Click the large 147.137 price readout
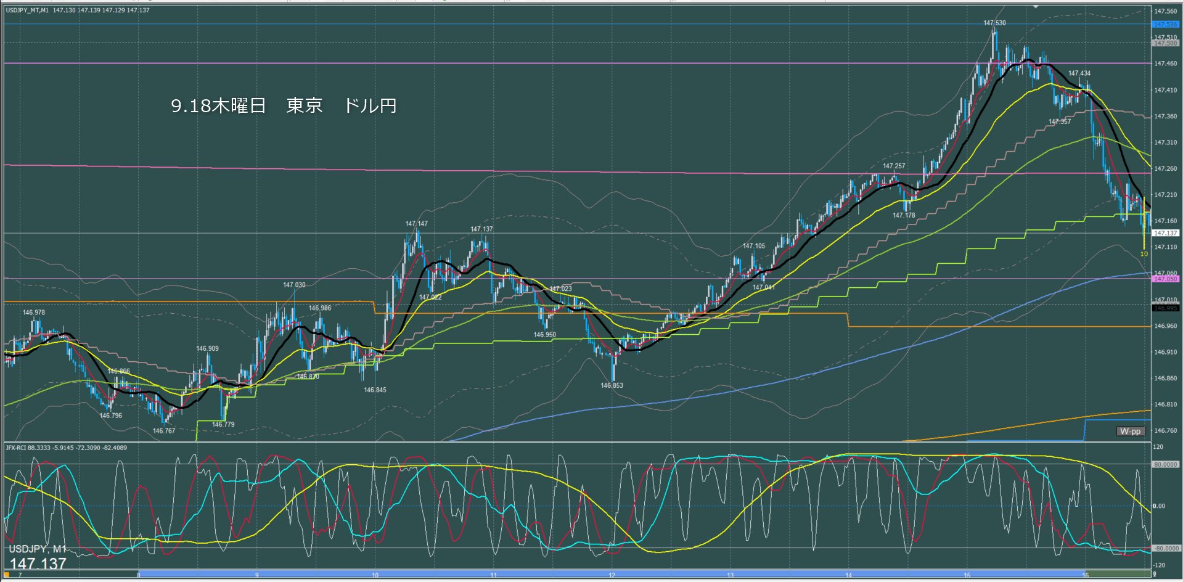The width and height of the screenshot is (1183, 582). [x=38, y=564]
